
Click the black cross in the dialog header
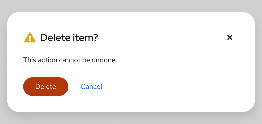click(x=229, y=38)
